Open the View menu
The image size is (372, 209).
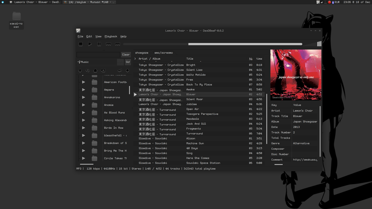pyautogui.click(x=98, y=36)
